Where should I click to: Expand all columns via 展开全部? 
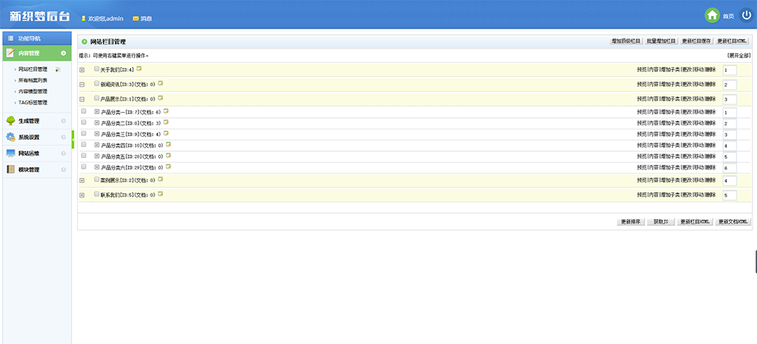pyautogui.click(x=738, y=55)
